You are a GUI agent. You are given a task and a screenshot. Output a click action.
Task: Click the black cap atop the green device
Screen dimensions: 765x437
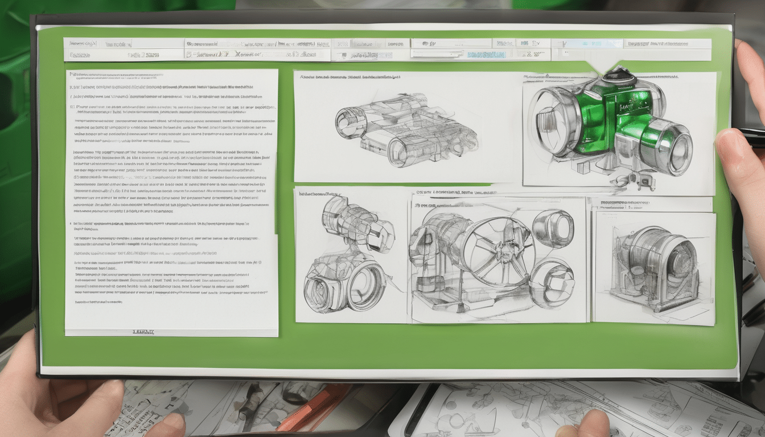619,75
